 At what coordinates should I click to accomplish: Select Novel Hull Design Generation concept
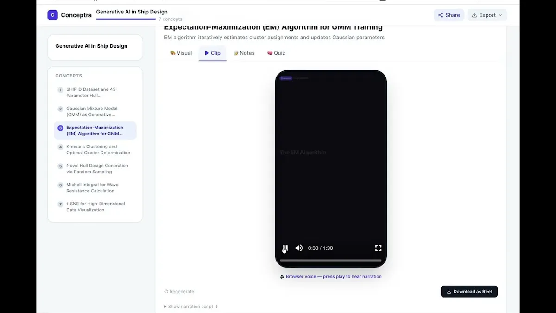[95, 168]
